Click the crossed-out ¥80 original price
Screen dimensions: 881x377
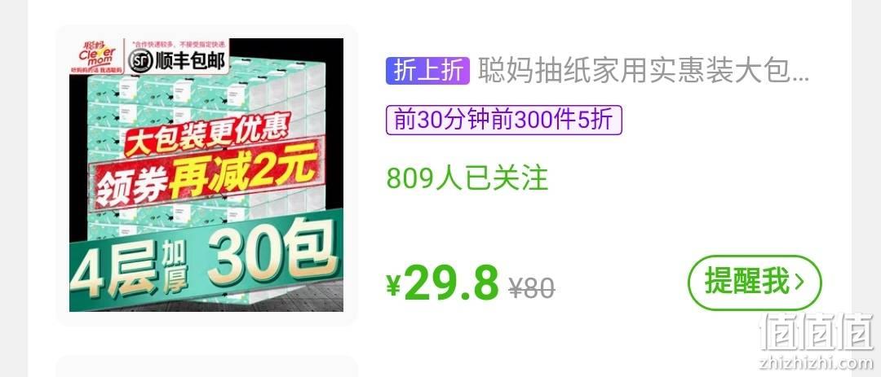(x=532, y=288)
